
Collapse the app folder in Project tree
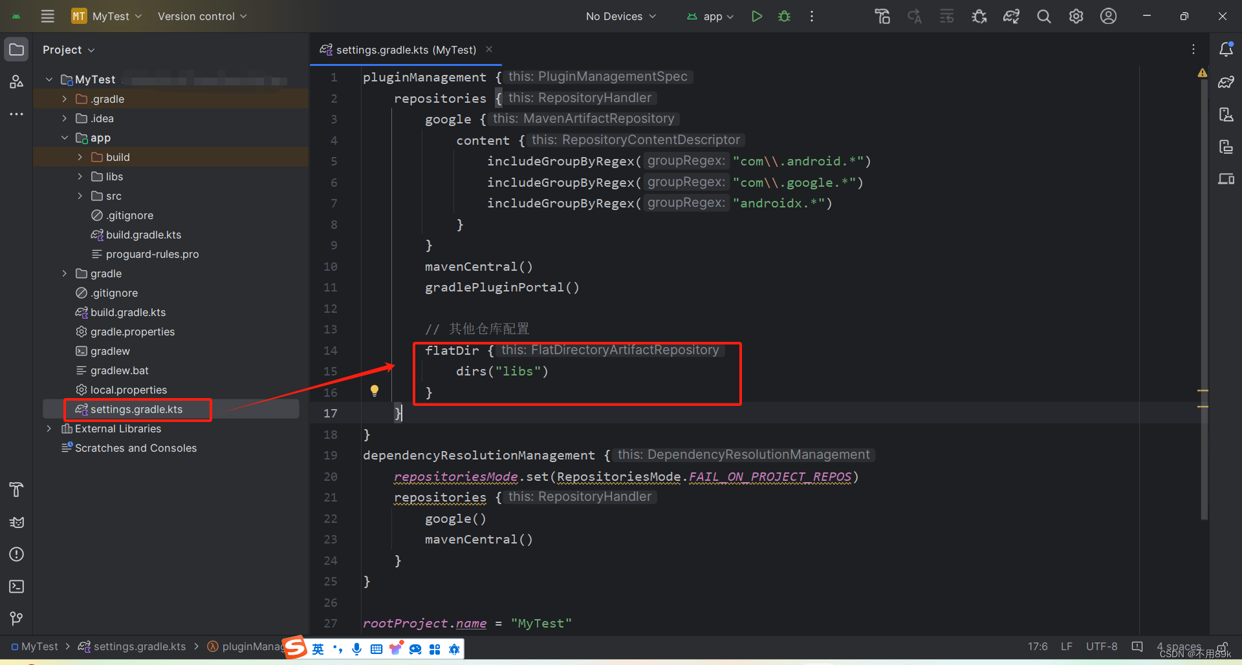pos(64,138)
